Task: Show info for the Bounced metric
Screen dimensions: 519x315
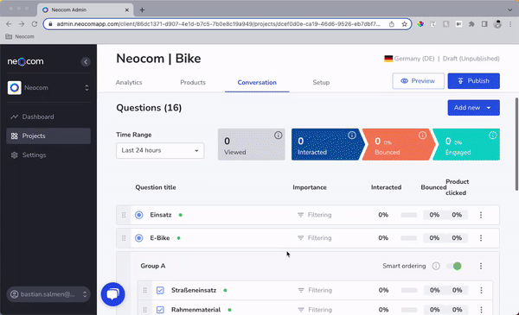Action: tap(422, 135)
